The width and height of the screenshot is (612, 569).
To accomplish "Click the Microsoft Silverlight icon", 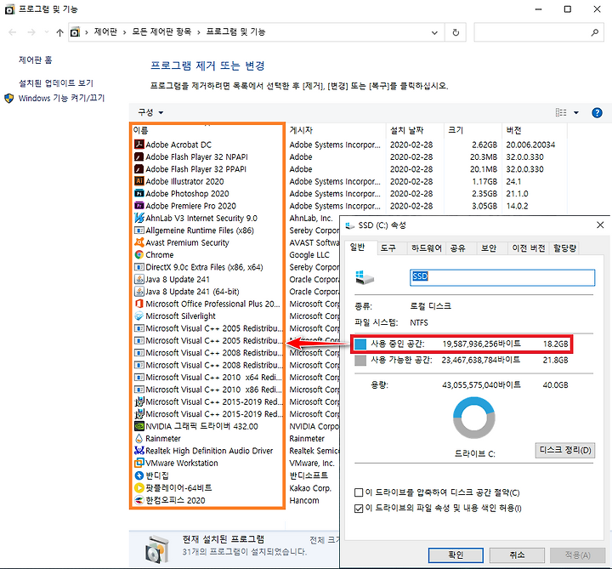I will (139, 316).
